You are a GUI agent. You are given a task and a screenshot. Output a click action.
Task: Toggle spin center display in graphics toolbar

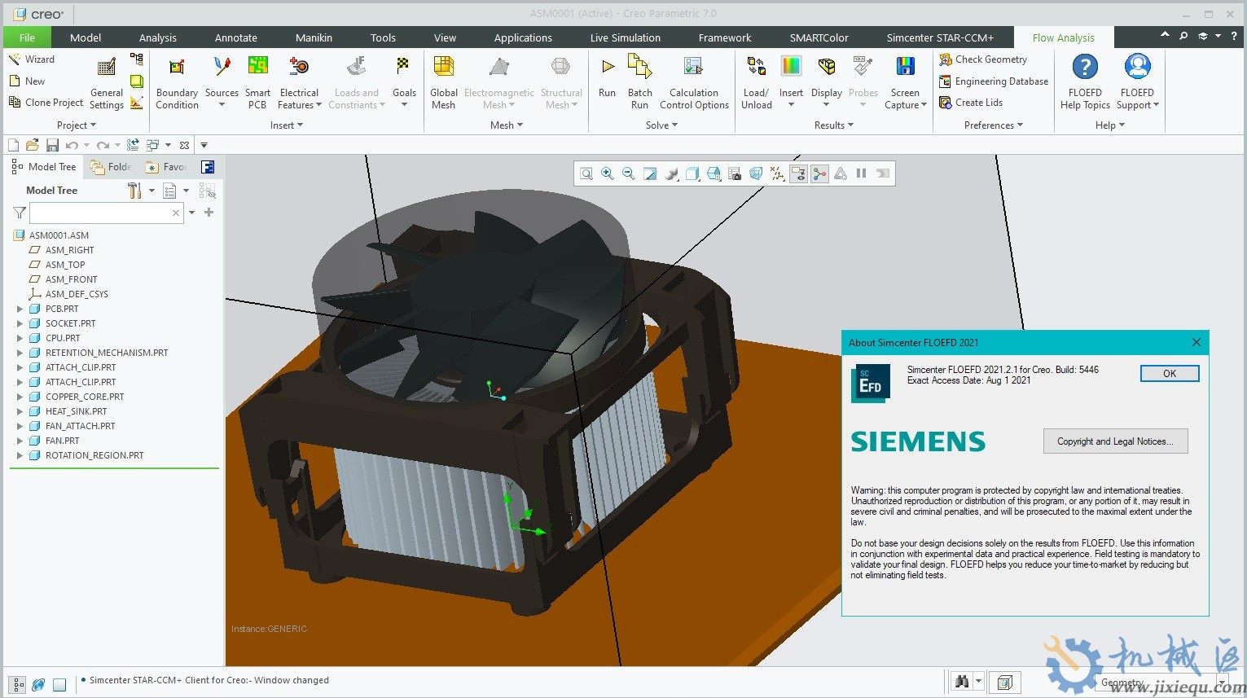coord(819,173)
